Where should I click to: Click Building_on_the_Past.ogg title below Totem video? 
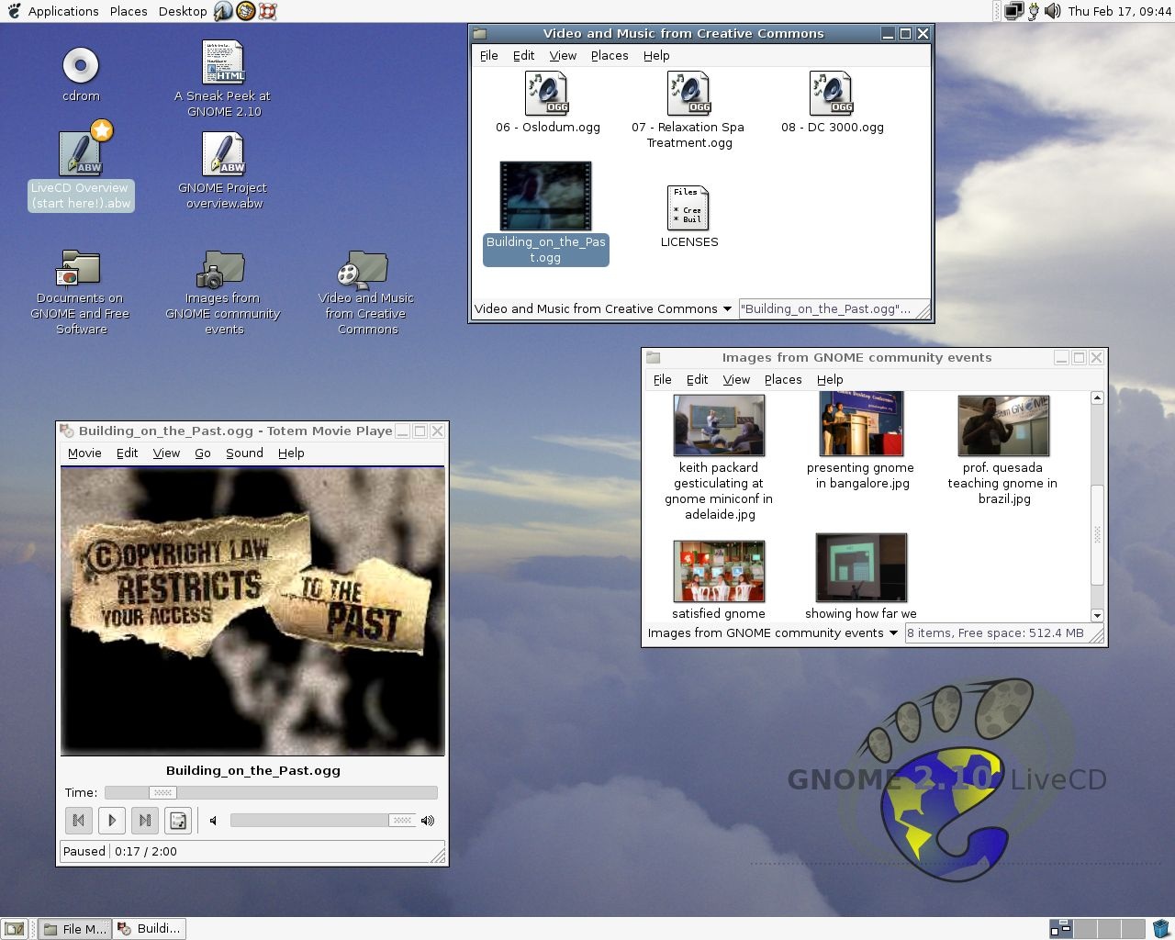[x=253, y=771]
